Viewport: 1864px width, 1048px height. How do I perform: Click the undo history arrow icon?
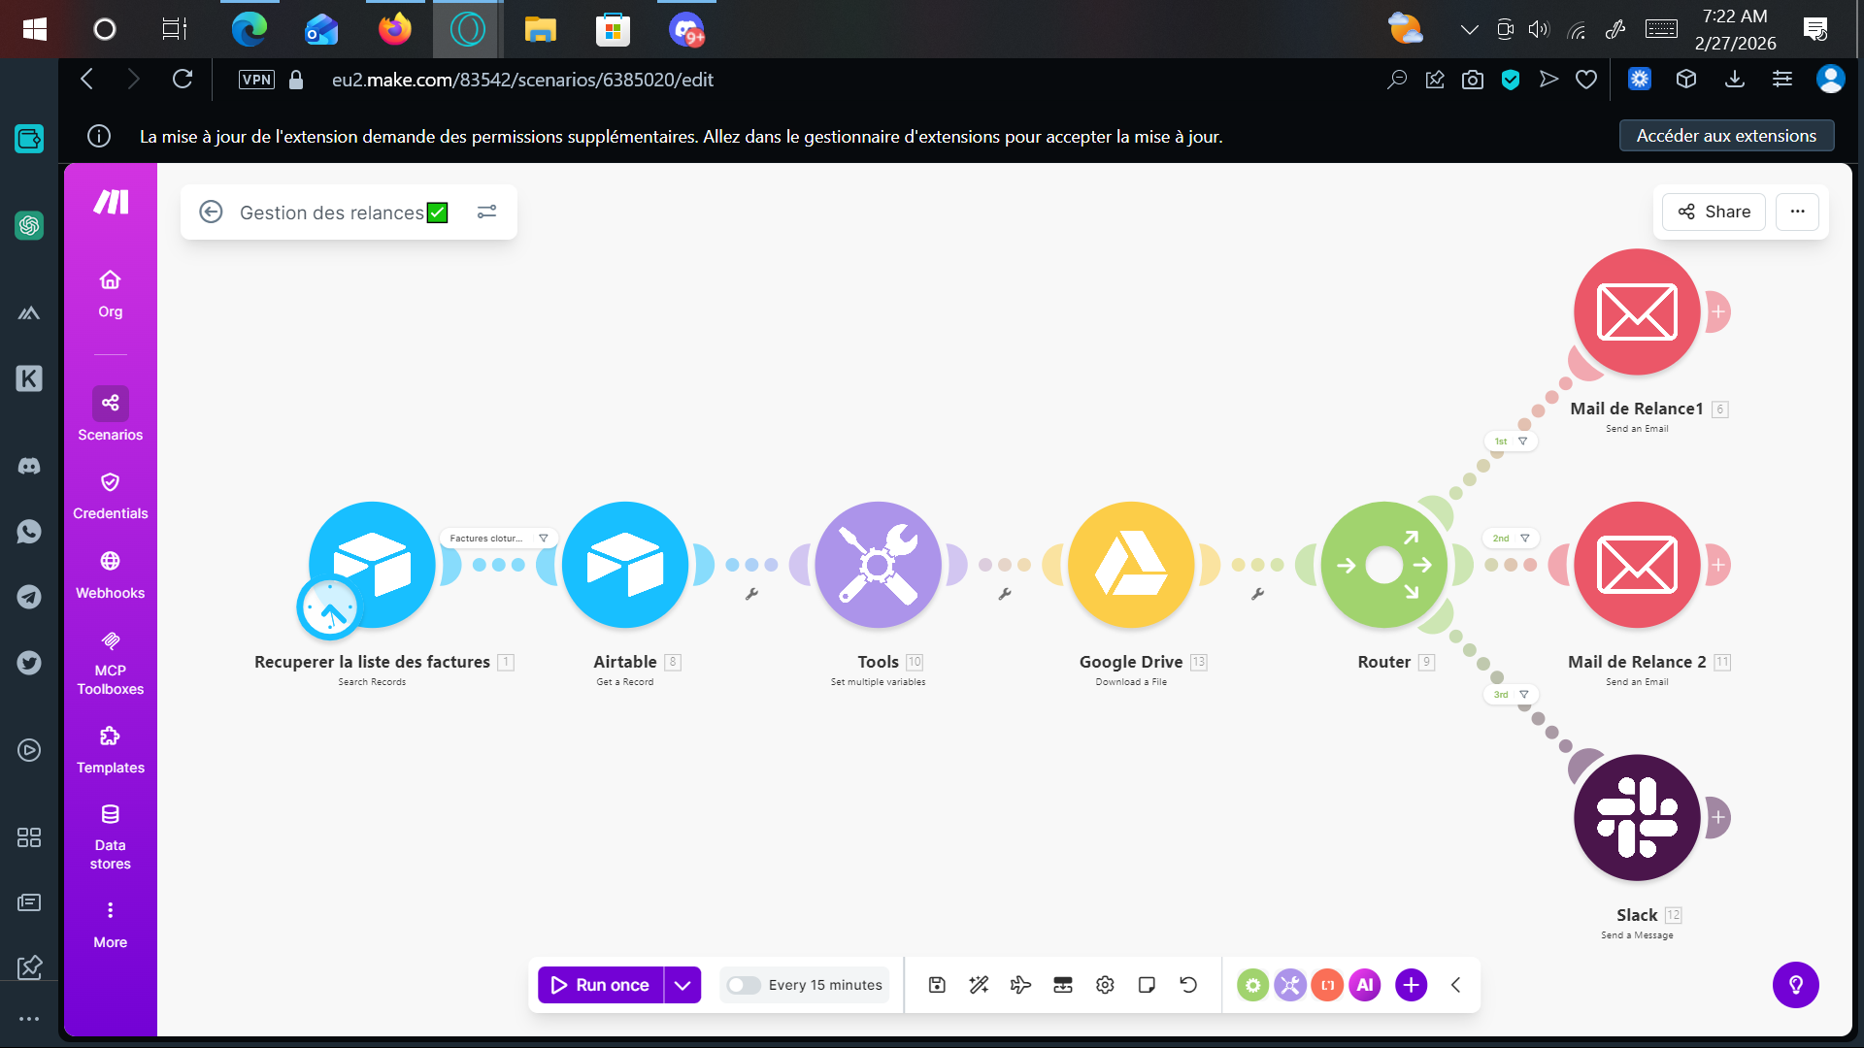point(1188,985)
